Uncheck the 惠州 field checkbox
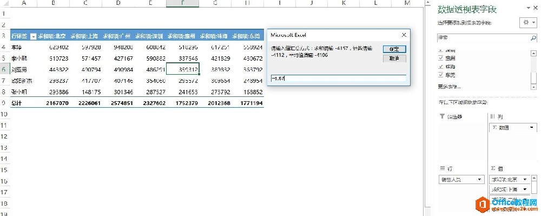 pyautogui.click(x=440, y=58)
